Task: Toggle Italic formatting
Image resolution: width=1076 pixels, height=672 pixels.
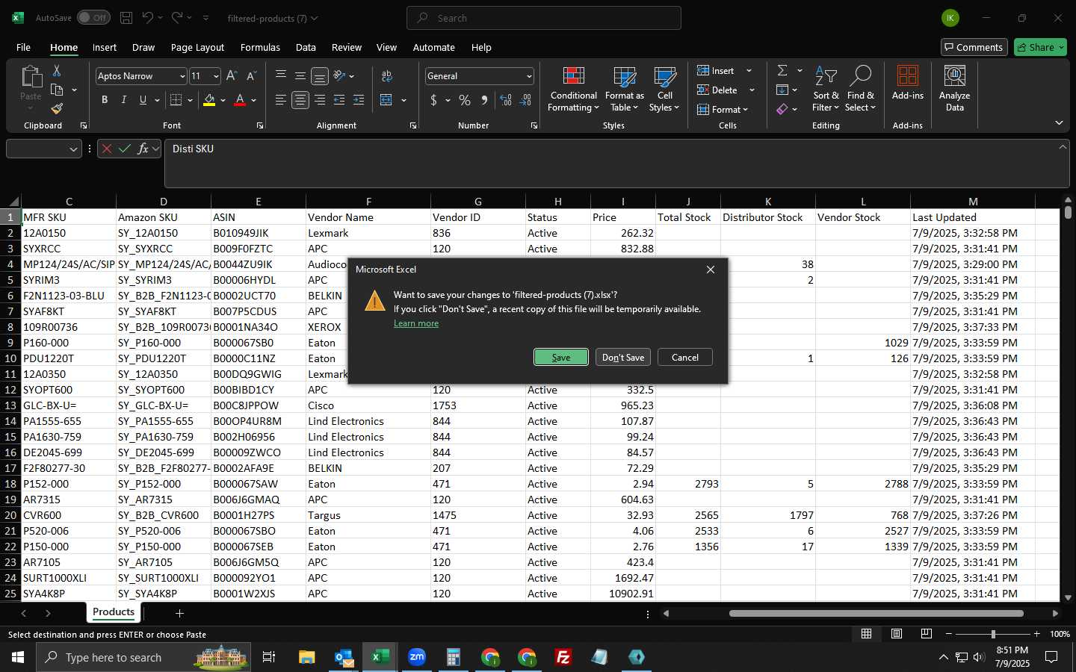Action: coord(124,100)
